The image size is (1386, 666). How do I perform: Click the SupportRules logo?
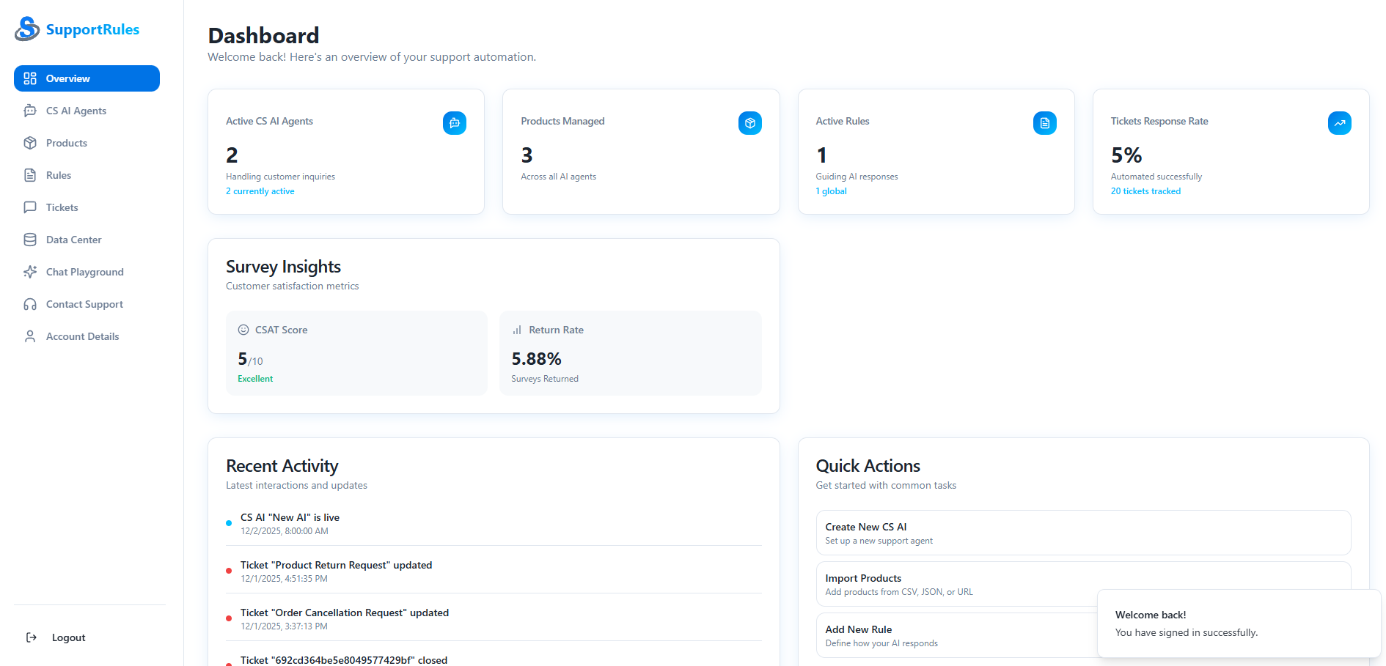tap(77, 29)
